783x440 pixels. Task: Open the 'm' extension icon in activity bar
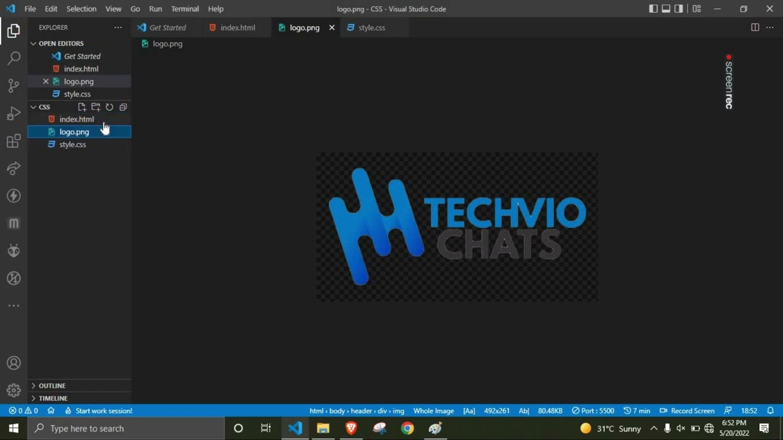[x=13, y=224]
